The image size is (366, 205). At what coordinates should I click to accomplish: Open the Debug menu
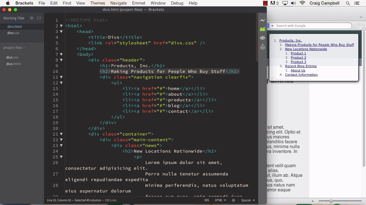click(x=177, y=3)
